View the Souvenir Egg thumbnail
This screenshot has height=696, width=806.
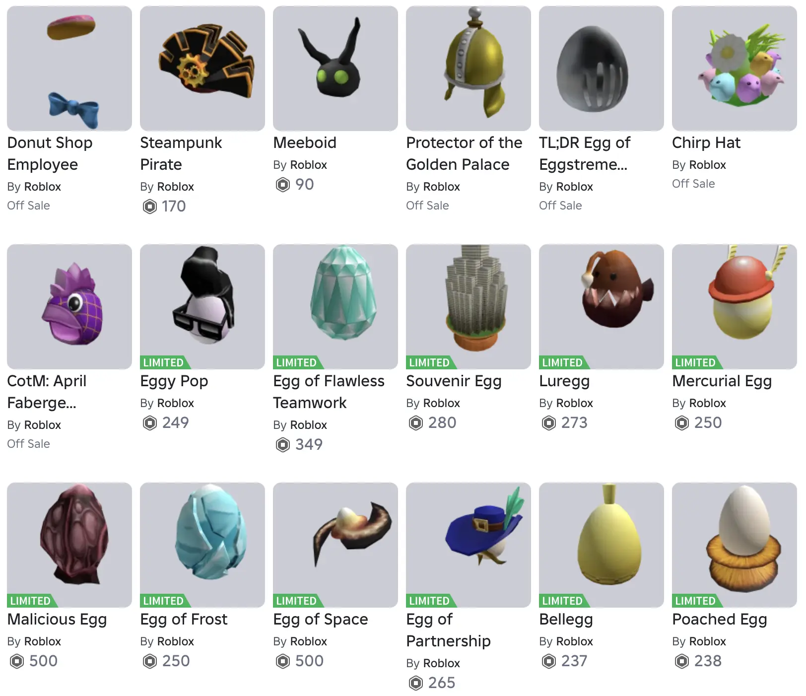tap(469, 307)
